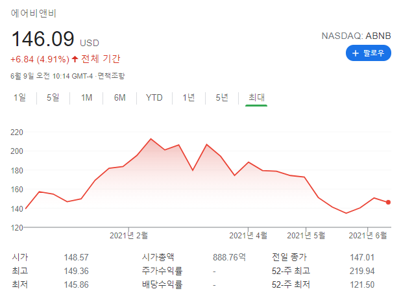Click the 52-주 최저 value 121.50

[x=362, y=284]
